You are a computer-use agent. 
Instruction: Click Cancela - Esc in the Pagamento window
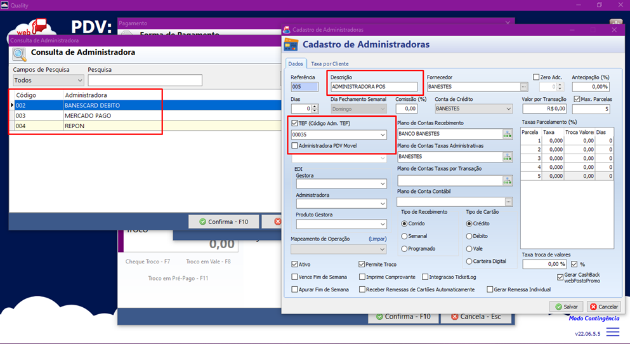click(x=476, y=317)
